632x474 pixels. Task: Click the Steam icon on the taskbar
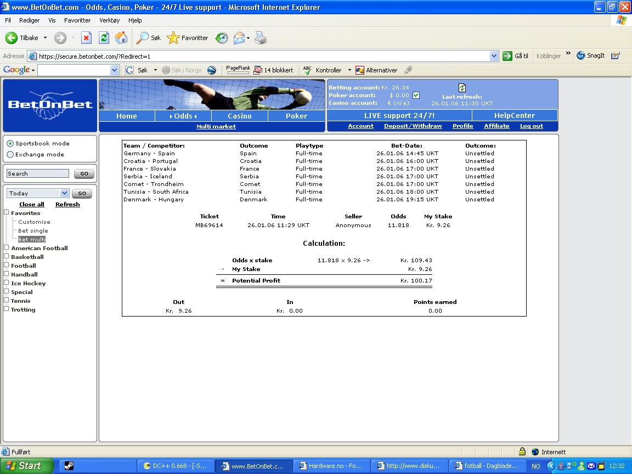point(69,466)
